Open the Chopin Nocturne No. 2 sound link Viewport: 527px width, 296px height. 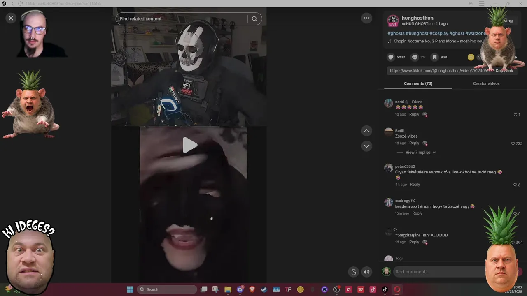click(x=439, y=41)
